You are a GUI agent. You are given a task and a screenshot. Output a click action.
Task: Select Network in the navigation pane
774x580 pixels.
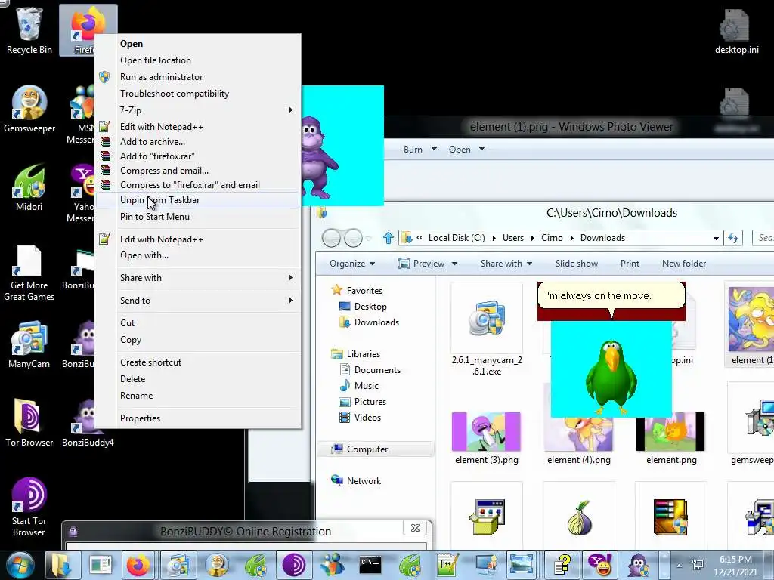click(356, 481)
